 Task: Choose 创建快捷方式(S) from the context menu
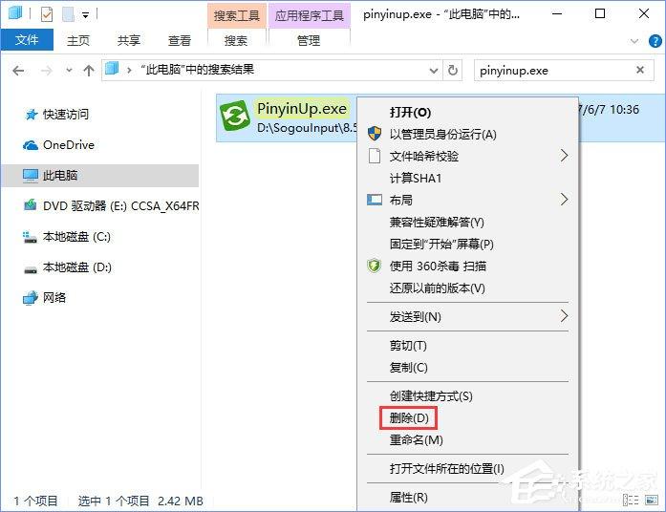point(467,396)
